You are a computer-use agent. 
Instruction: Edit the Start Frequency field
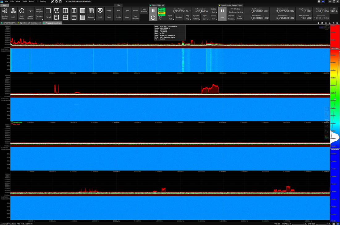coord(257,10)
